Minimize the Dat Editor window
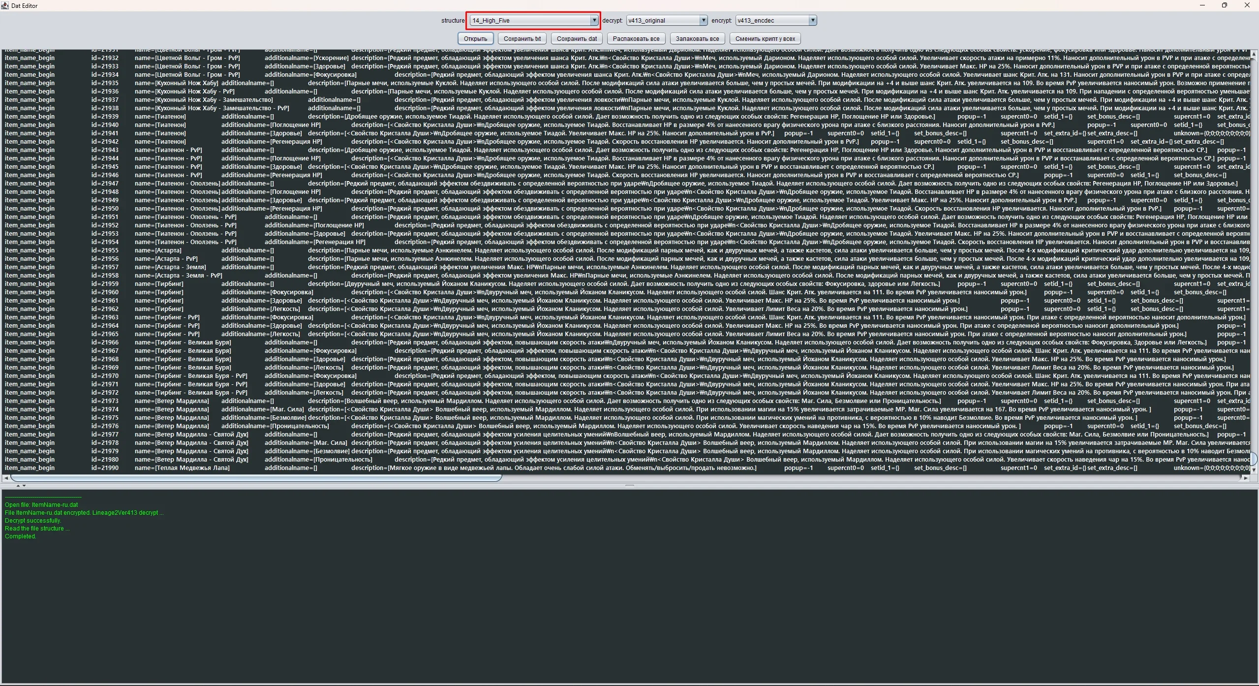The height and width of the screenshot is (686, 1259). click(x=1202, y=5)
